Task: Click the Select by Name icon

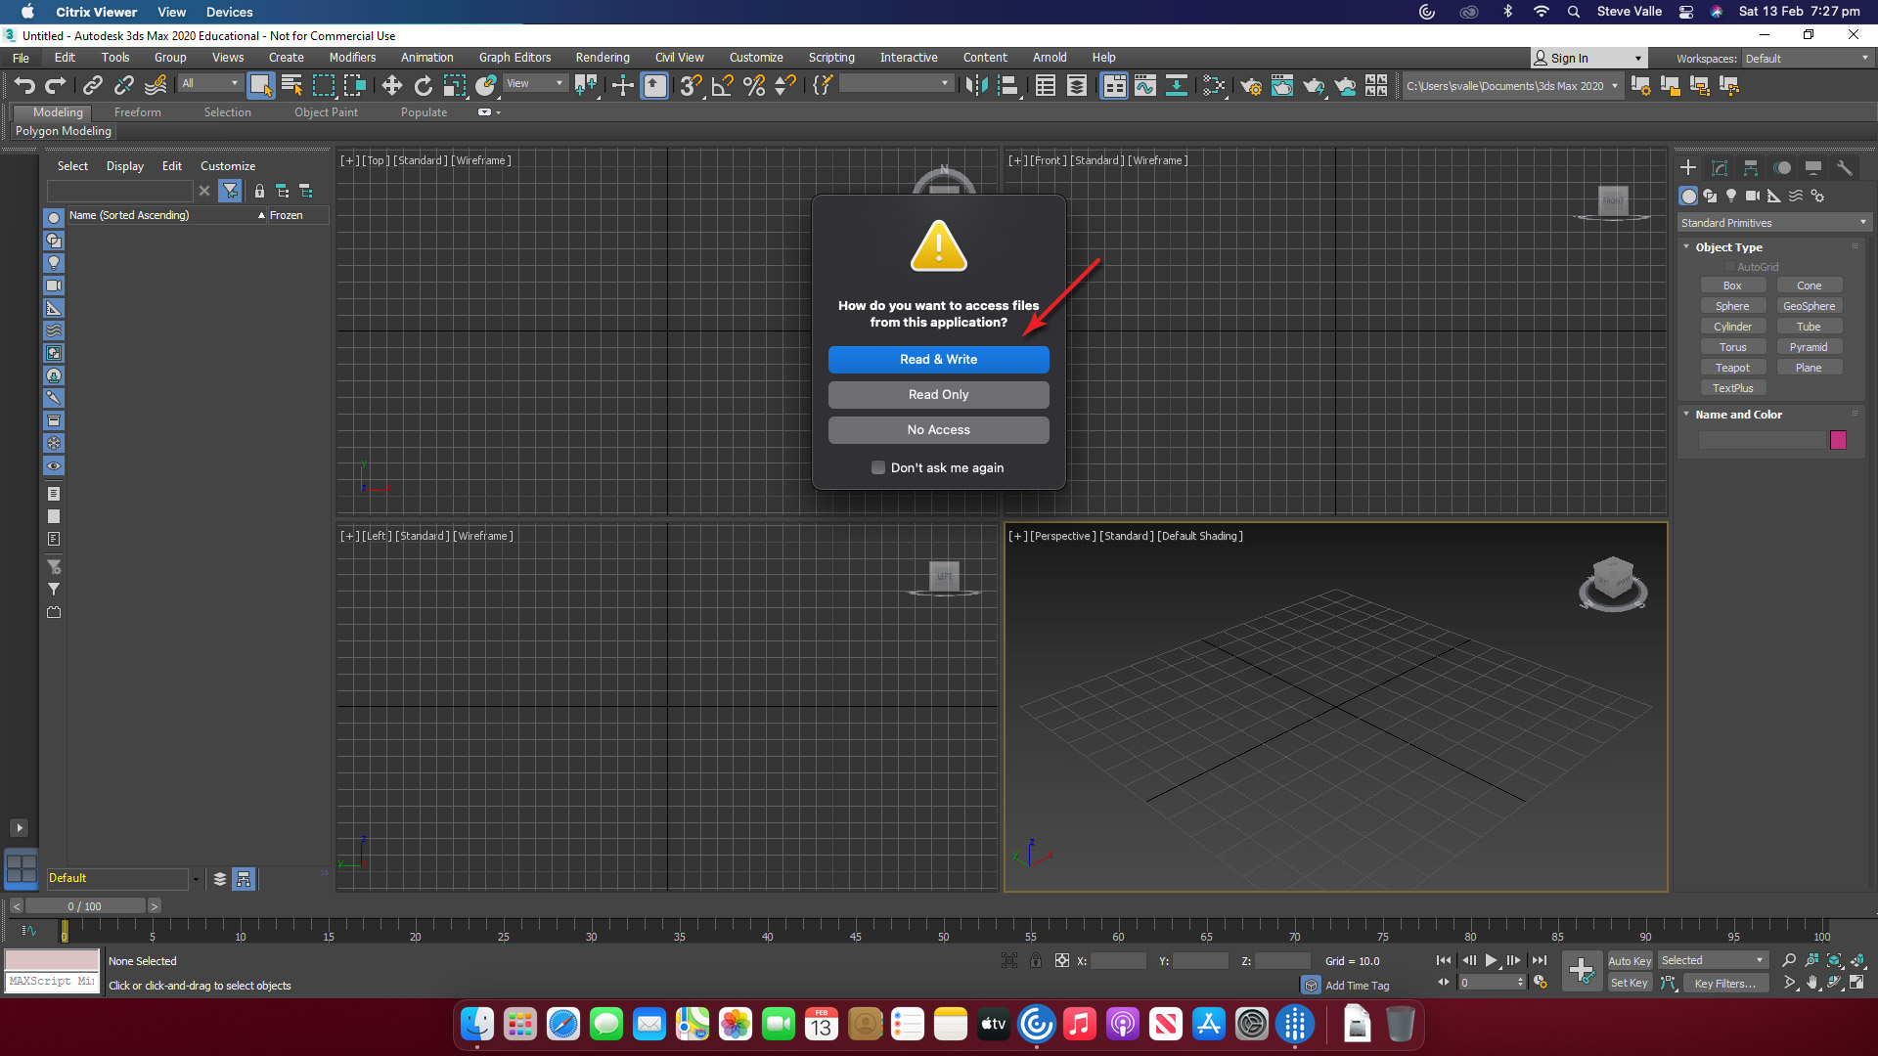Action: click(291, 86)
